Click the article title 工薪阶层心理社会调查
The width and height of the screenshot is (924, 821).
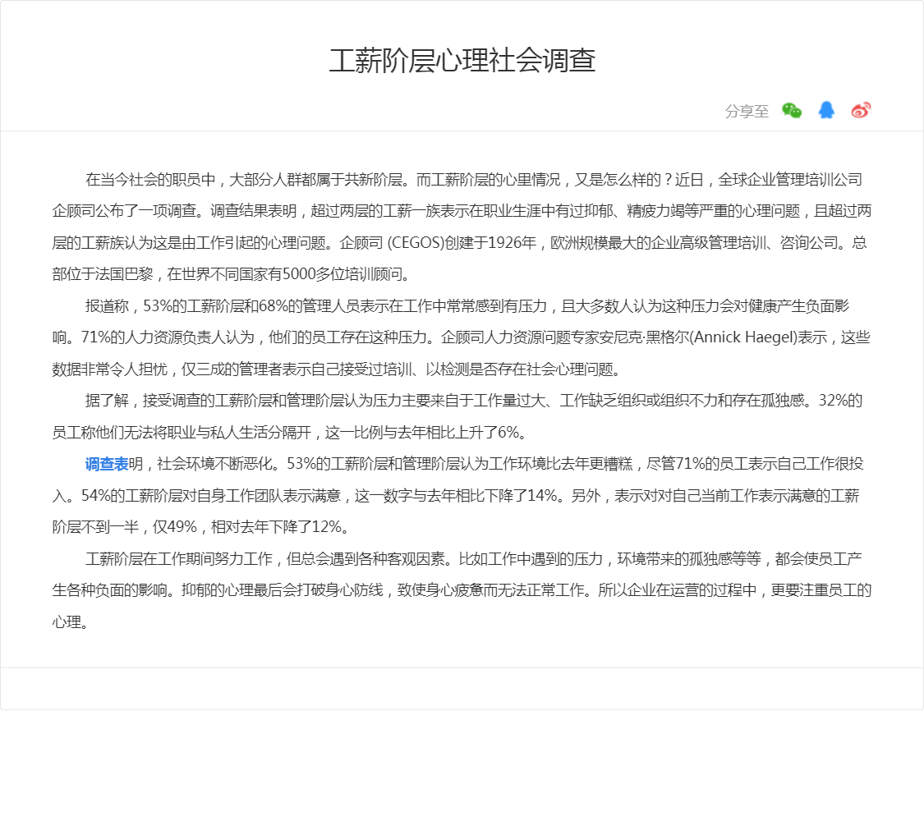(x=462, y=61)
